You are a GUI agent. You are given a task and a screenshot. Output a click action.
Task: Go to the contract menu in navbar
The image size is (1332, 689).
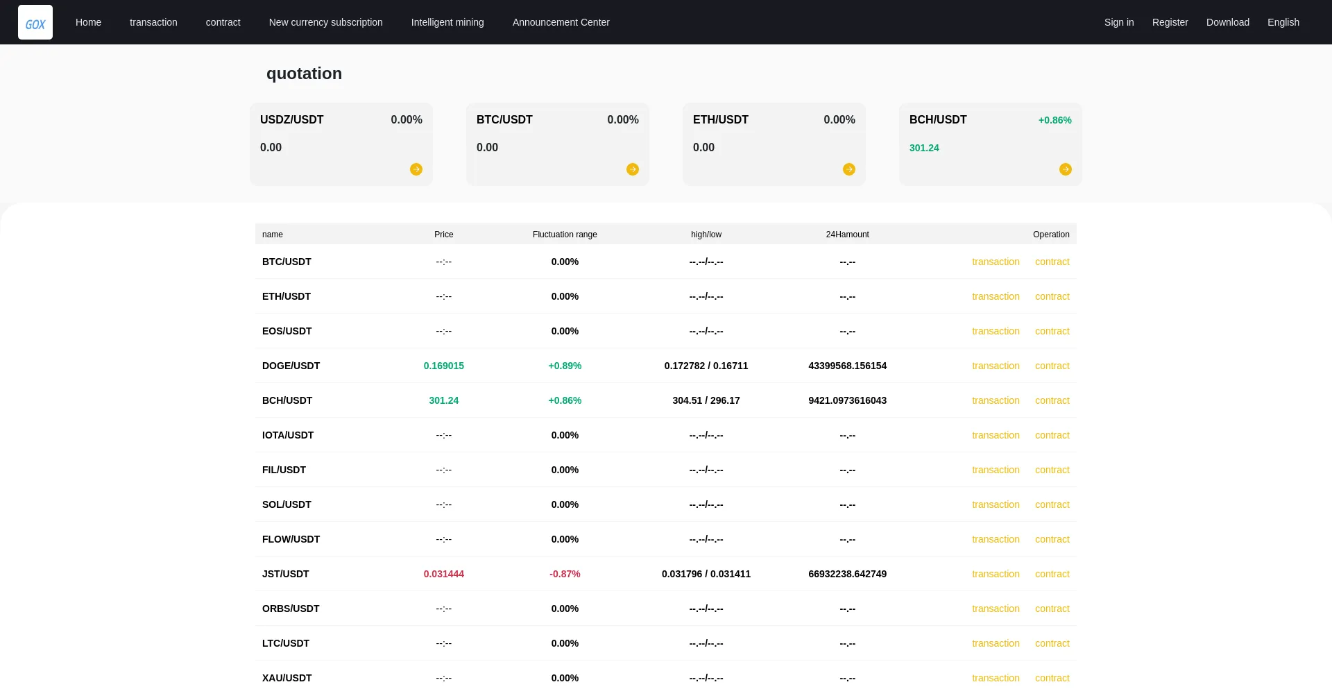[223, 22]
